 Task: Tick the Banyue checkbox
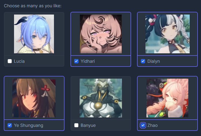point(76,125)
